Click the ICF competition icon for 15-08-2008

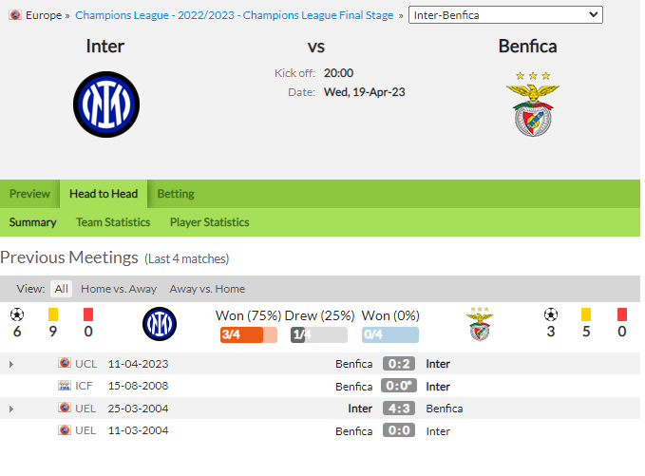coord(65,386)
